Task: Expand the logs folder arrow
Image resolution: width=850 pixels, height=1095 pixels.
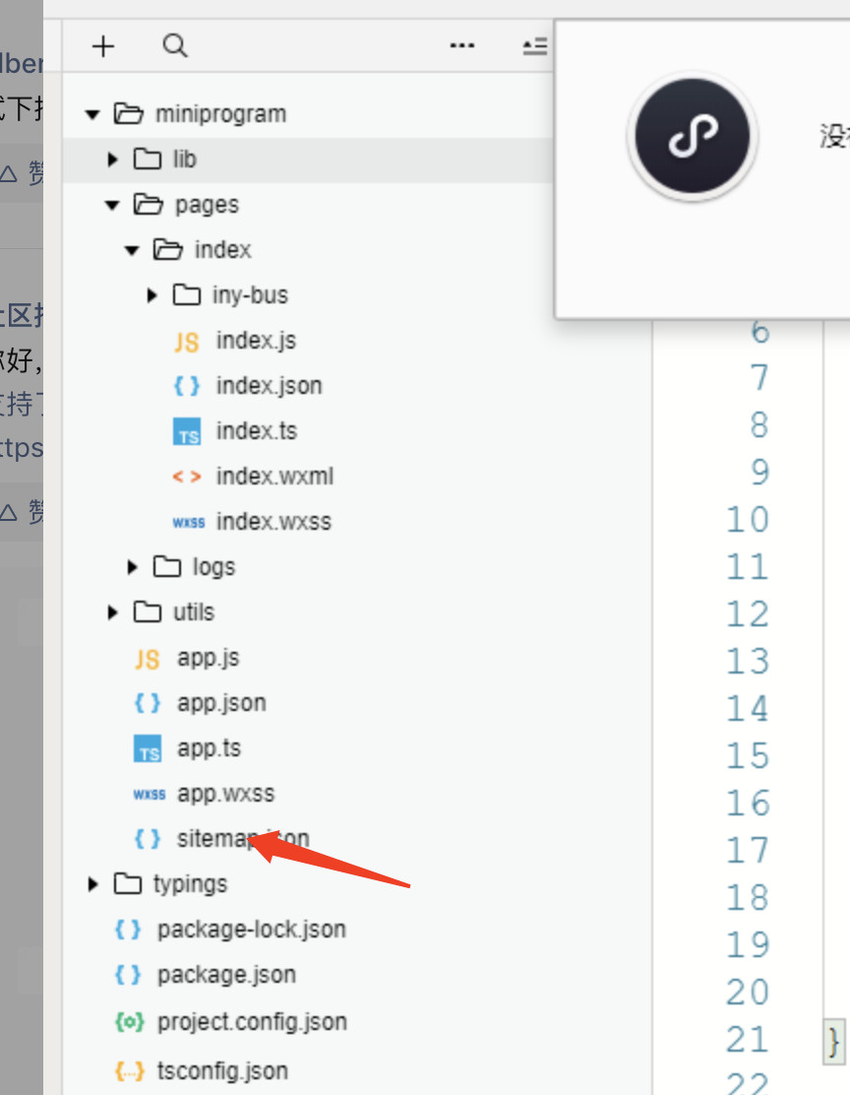Action: 132,567
